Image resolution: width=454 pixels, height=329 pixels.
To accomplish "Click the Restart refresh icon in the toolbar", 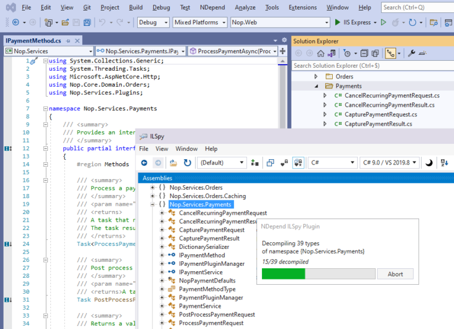I will click(x=412, y=22).
